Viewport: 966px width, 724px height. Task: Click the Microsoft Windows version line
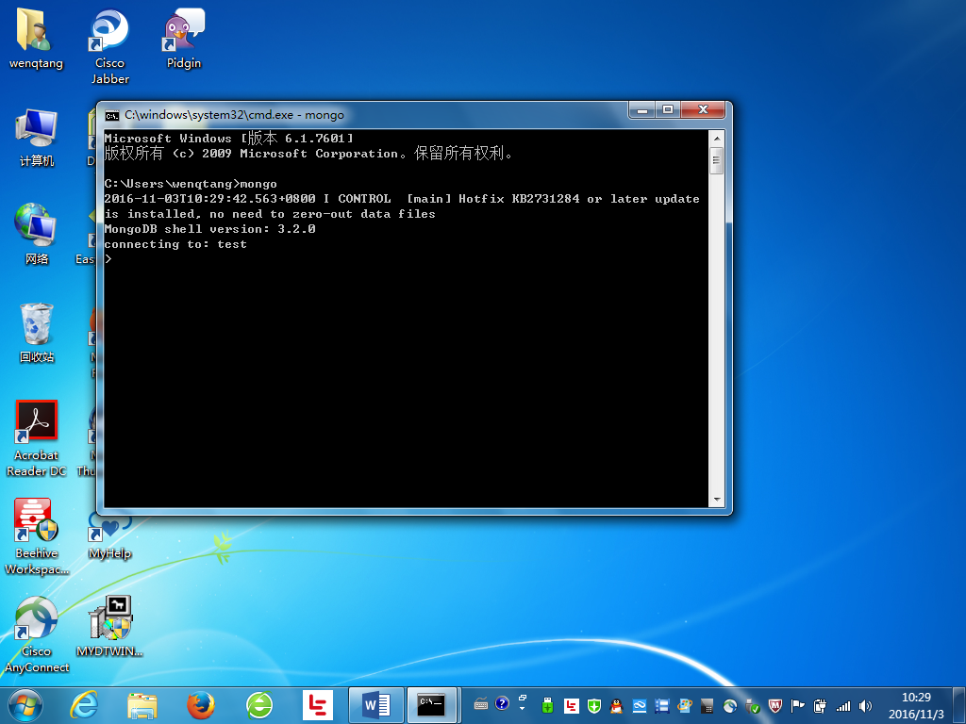coord(228,139)
